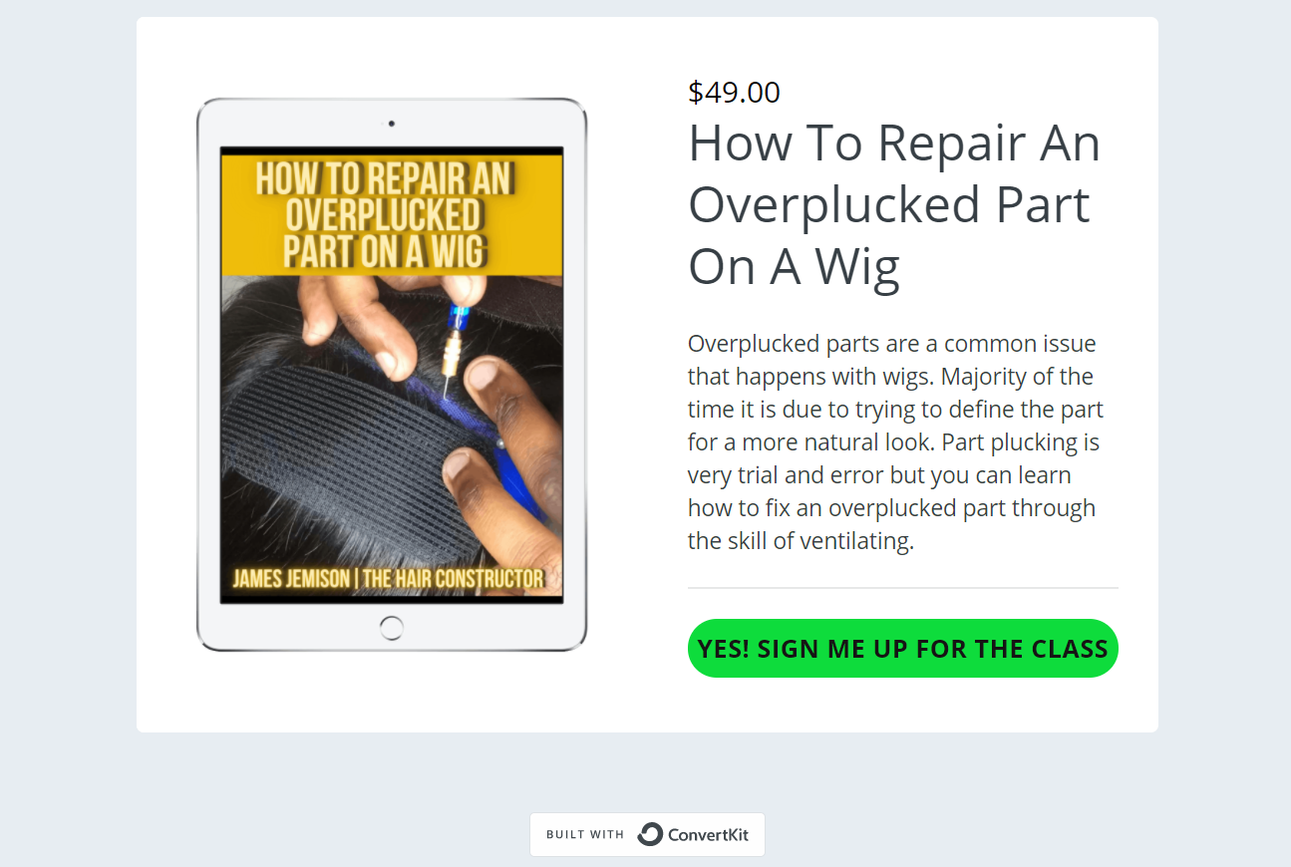Open the Built With ConvertKit badge

tap(647, 834)
